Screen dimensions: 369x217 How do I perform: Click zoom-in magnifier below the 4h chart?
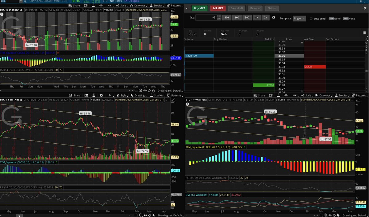(x=141, y=90)
